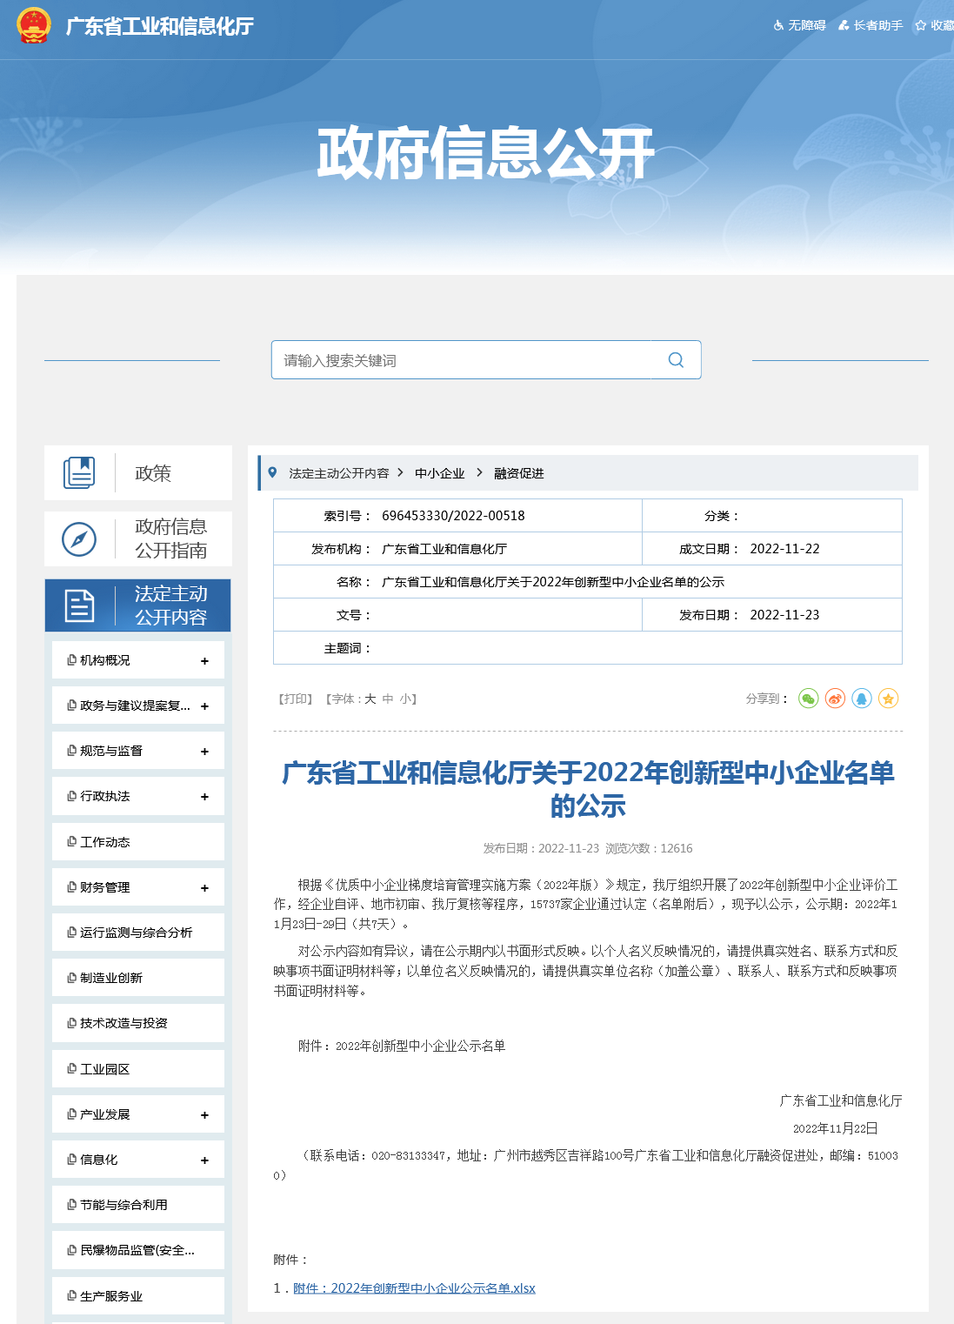Viewport: 954px width, 1324px height.
Task: Select 工作动态 in sidebar menu
Action: [x=105, y=842]
